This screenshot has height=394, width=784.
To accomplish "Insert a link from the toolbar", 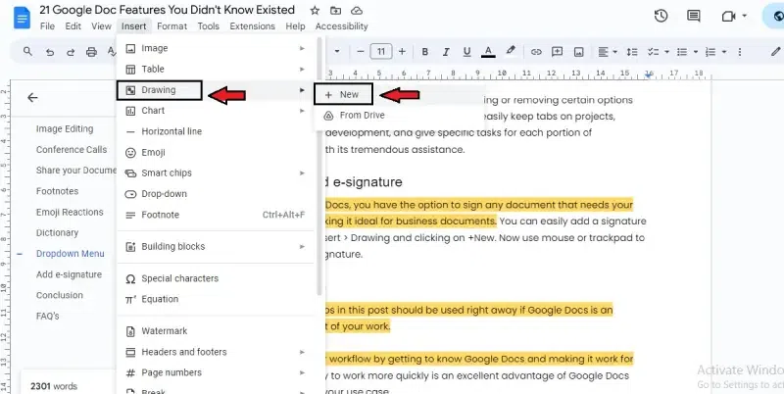I will pyautogui.click(x=536, y=52).
